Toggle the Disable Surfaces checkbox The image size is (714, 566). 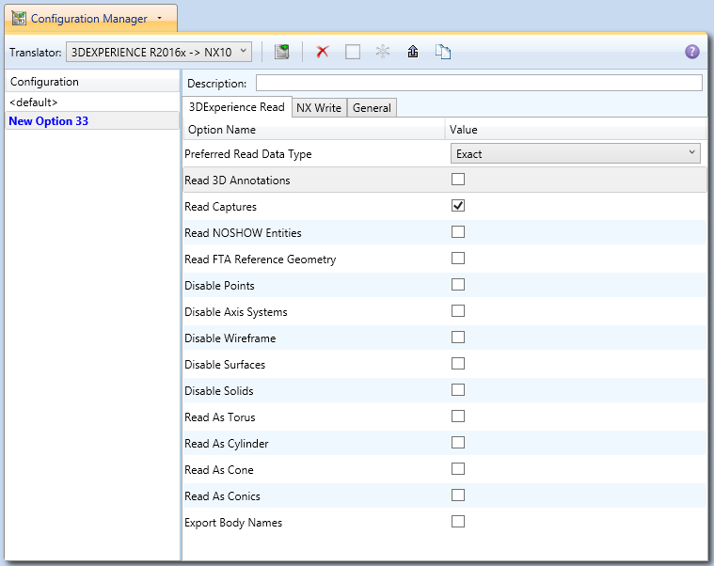pos(457,364)
